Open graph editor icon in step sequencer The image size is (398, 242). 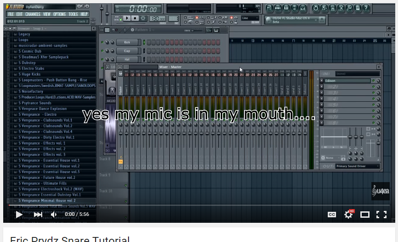click(x=209, y=30)
